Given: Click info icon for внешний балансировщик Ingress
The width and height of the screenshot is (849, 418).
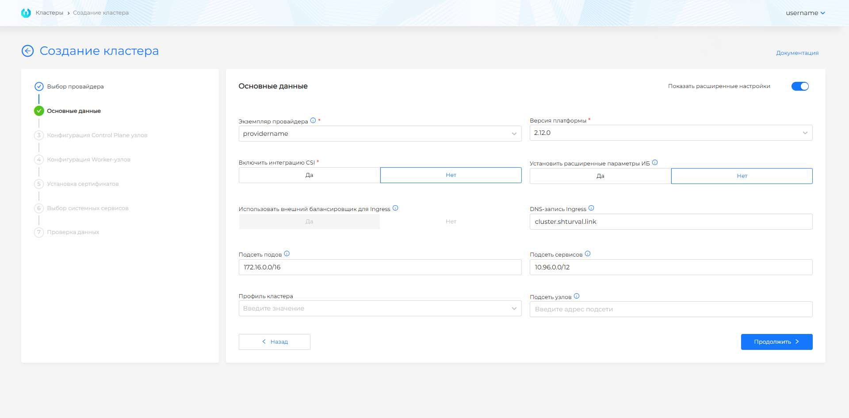Looking at the screenshot, I should [x=395, y=208].
